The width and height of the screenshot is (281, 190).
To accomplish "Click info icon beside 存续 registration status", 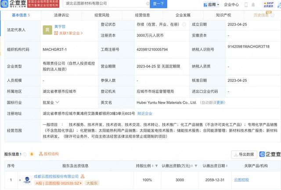I will [x=184, y=25].
